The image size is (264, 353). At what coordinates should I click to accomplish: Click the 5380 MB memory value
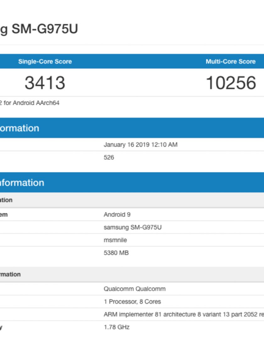(116, 253)
